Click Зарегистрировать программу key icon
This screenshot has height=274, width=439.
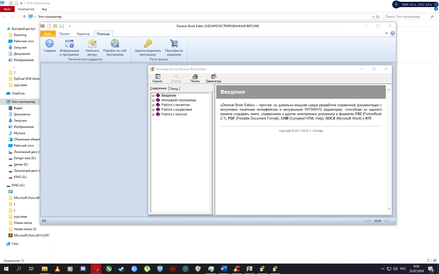coord(148,44)
